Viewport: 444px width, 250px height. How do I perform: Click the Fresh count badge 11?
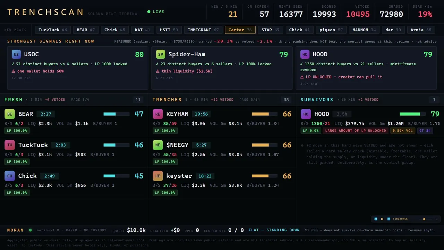click(138, 100)
